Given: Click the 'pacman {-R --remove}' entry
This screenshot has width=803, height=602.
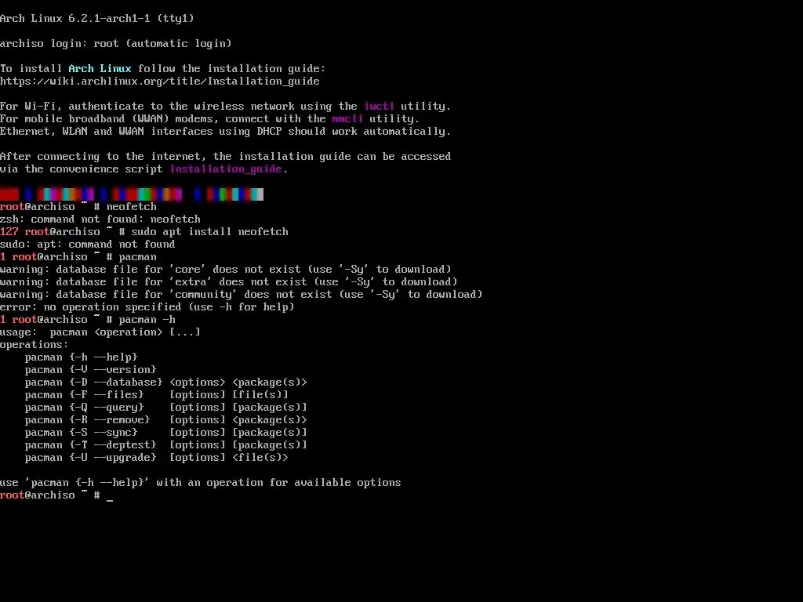Looking at the screenshot, I should click(x=166, y=420).
